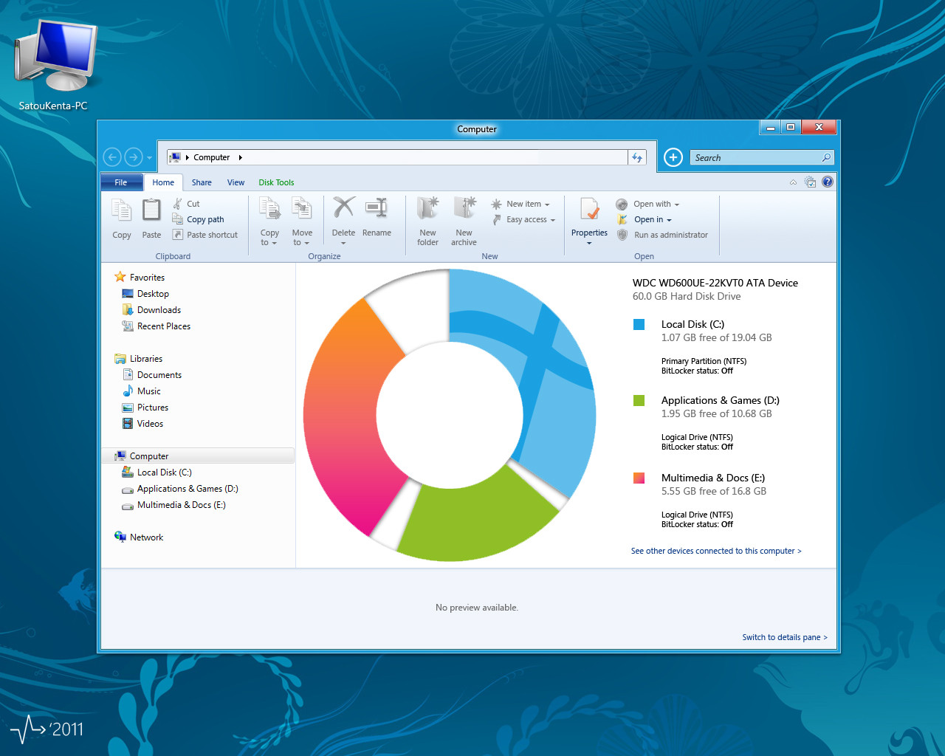945x756 pixels.
Task: Open the Documents library
Action: pyautogui.click(x=159, y=375)
